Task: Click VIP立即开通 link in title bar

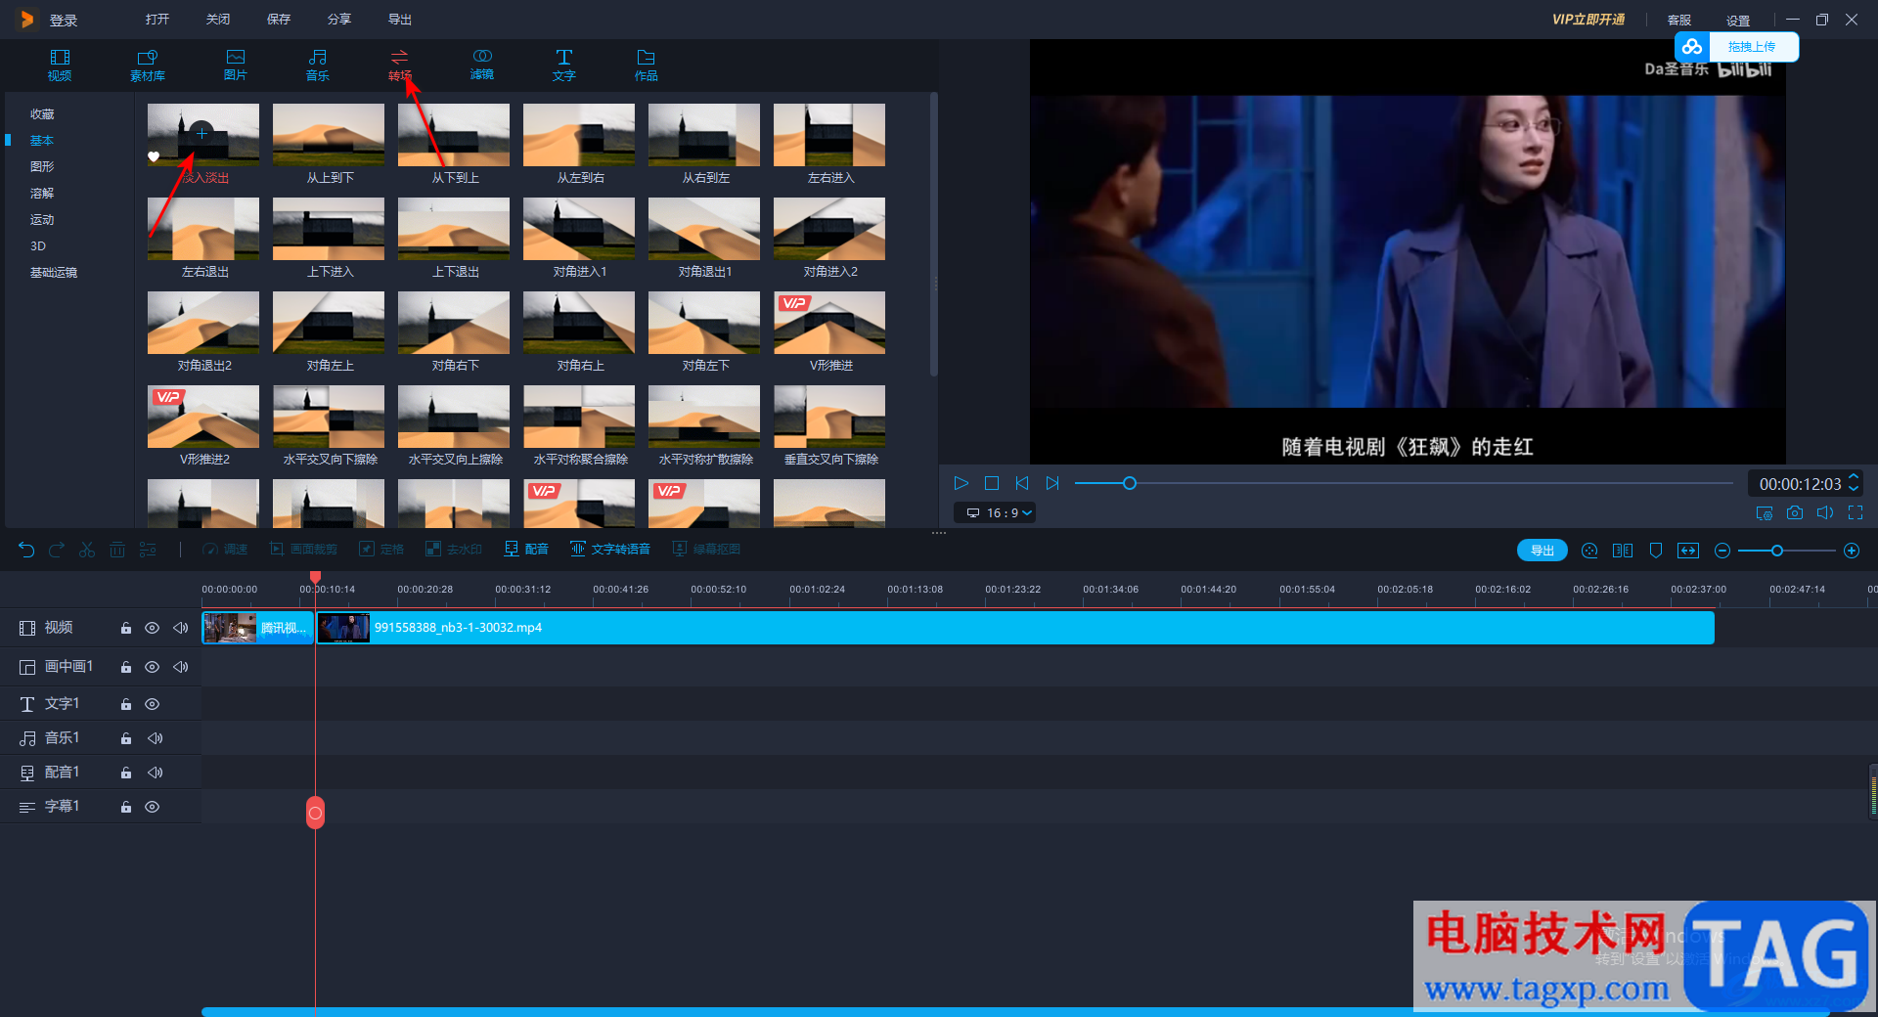Action: 1587,20
